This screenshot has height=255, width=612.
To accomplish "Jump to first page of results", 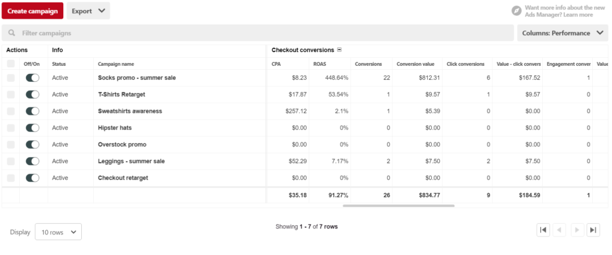I will [x=543, y=230].
